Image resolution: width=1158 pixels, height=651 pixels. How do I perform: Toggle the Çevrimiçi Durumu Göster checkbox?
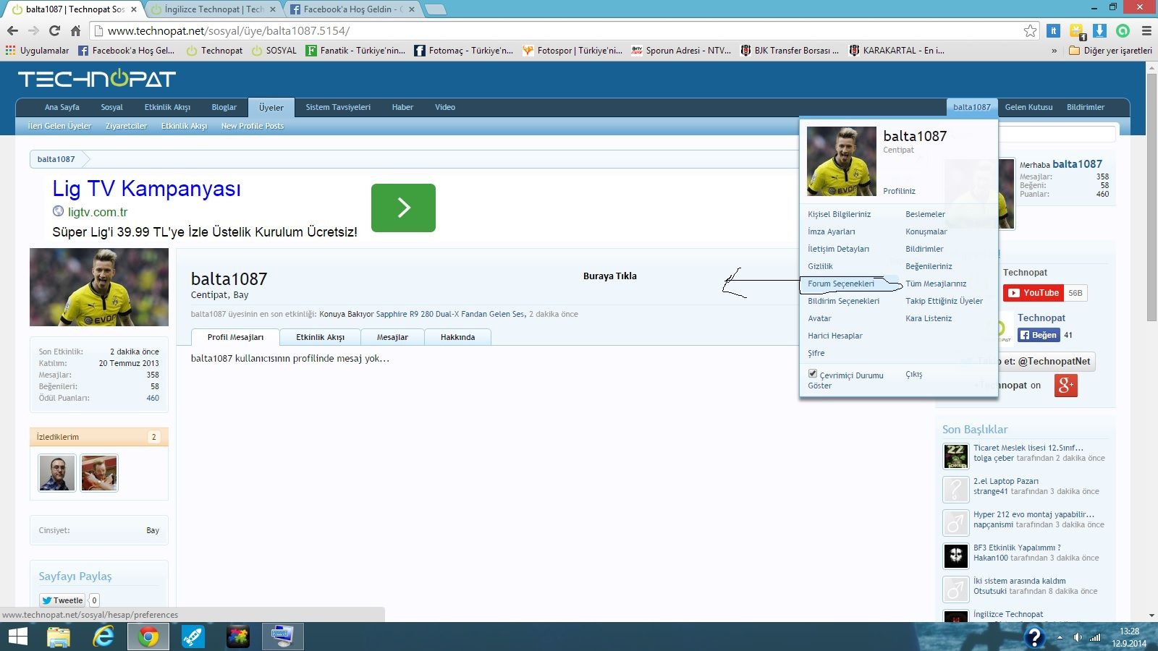tap(813, 374)
